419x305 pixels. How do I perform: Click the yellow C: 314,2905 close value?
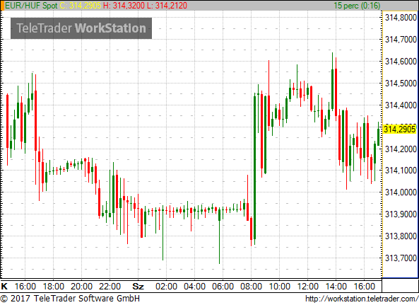81,6
